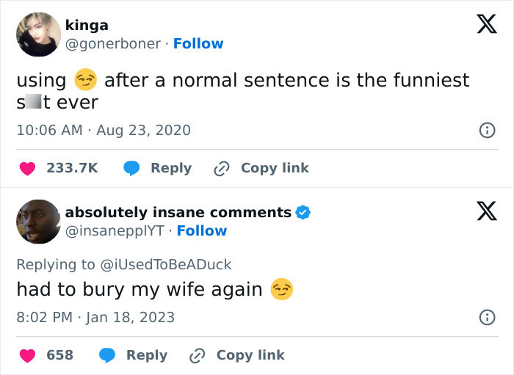Follow @gonerboner

(198, 43)
